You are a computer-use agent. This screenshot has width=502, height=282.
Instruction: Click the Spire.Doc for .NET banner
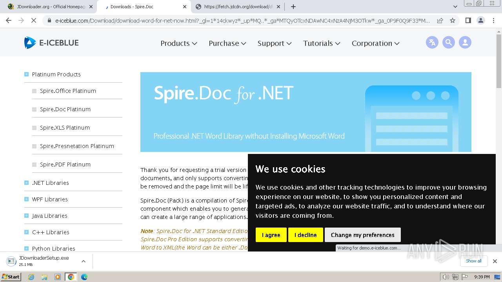point(306,112)
